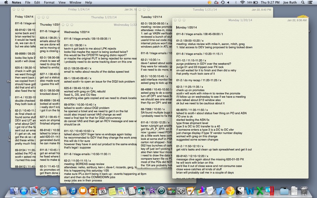The image size is (317, 198).
Task: Focus the Thursday 1/23/14 note window title
Action: (104, 17)
